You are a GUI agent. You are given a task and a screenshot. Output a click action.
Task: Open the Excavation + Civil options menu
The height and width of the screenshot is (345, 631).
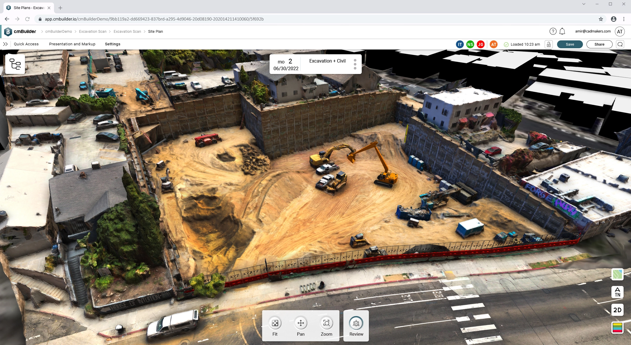pos(355,64)
